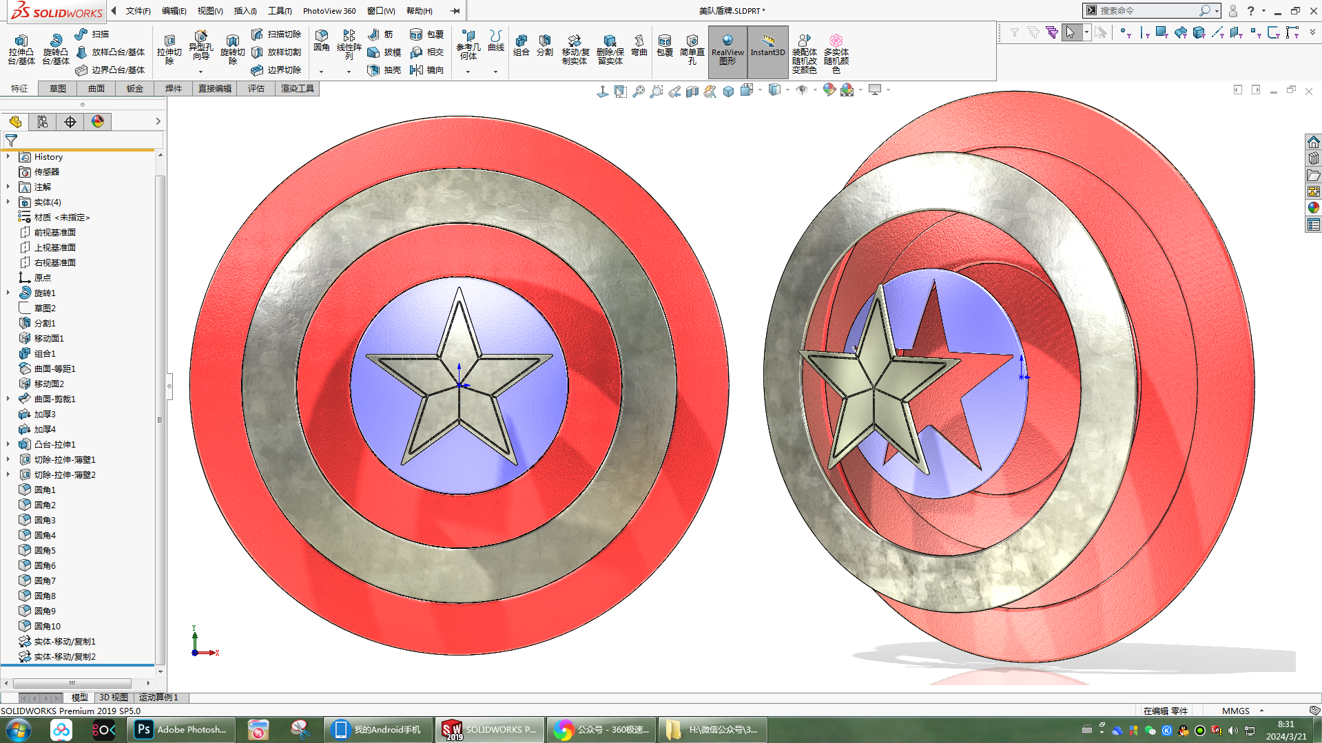Select the 旋转凸台/基体 revolve boss tool
Screen dimensions: 1322x743
tap(55, 50)
